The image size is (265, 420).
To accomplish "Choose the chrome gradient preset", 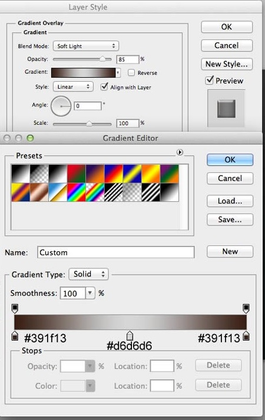I will click(58, 192).
